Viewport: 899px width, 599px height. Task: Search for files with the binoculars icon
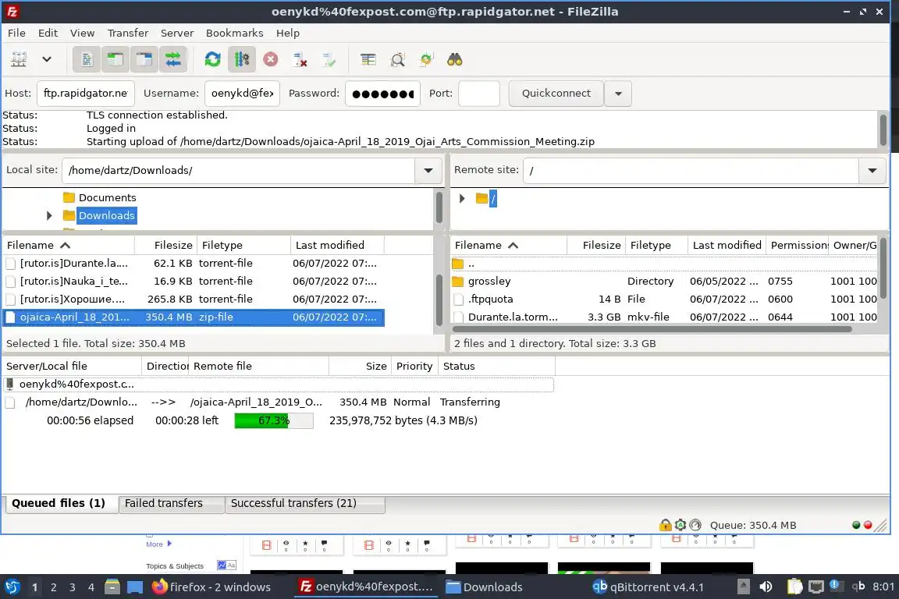pyautogui.click(x=455, y=59)
